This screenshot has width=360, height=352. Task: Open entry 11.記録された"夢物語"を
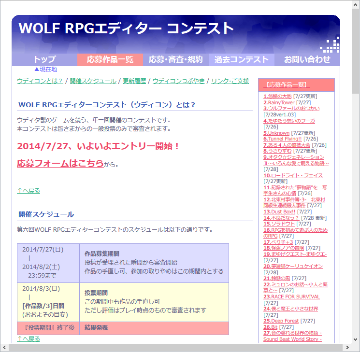pos(295,190)
